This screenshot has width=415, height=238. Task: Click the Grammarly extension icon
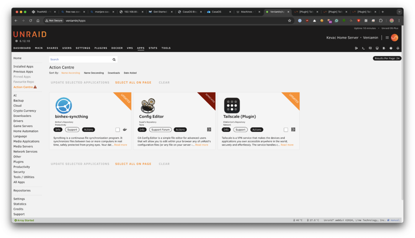coord(337,21)
